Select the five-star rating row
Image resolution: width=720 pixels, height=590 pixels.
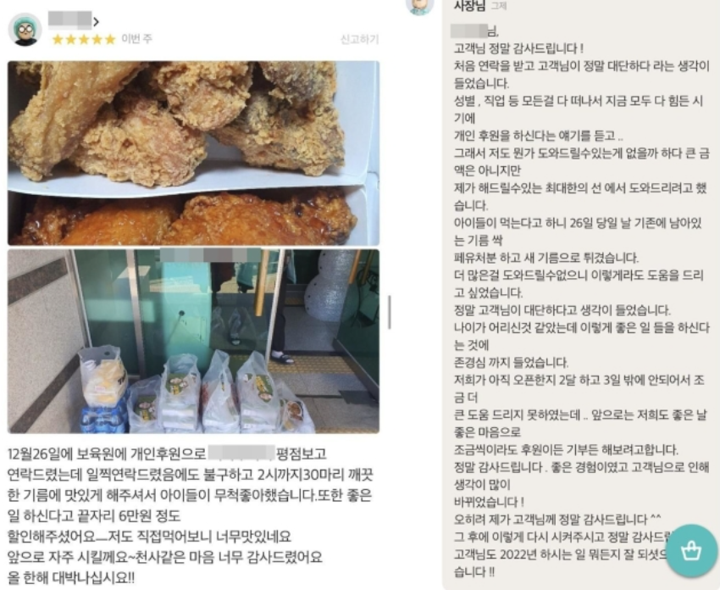[84, 40]
